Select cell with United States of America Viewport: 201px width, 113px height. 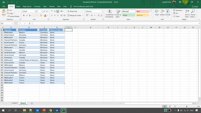coord(29,60)
